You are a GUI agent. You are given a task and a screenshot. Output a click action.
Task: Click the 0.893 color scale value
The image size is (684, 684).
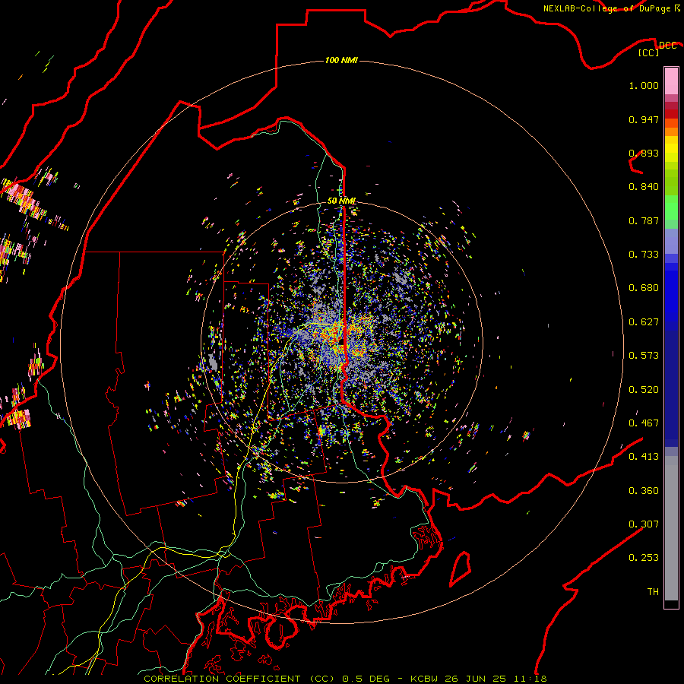644,153
